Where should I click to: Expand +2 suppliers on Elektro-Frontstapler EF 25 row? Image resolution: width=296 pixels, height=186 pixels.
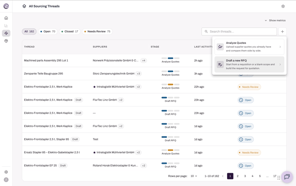pyautogui.click(x=144, y=166)
